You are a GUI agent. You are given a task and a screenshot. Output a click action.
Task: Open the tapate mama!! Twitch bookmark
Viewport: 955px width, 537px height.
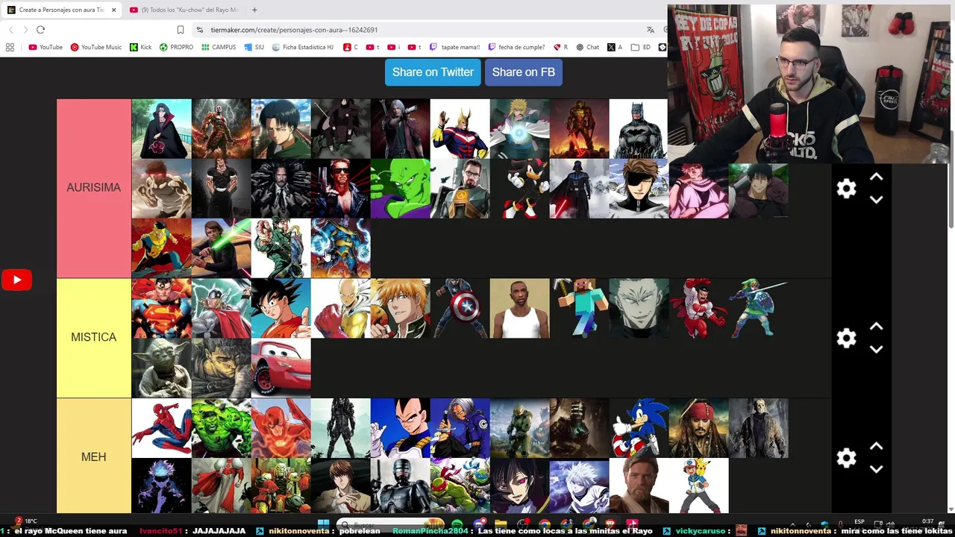click(454, 47)
